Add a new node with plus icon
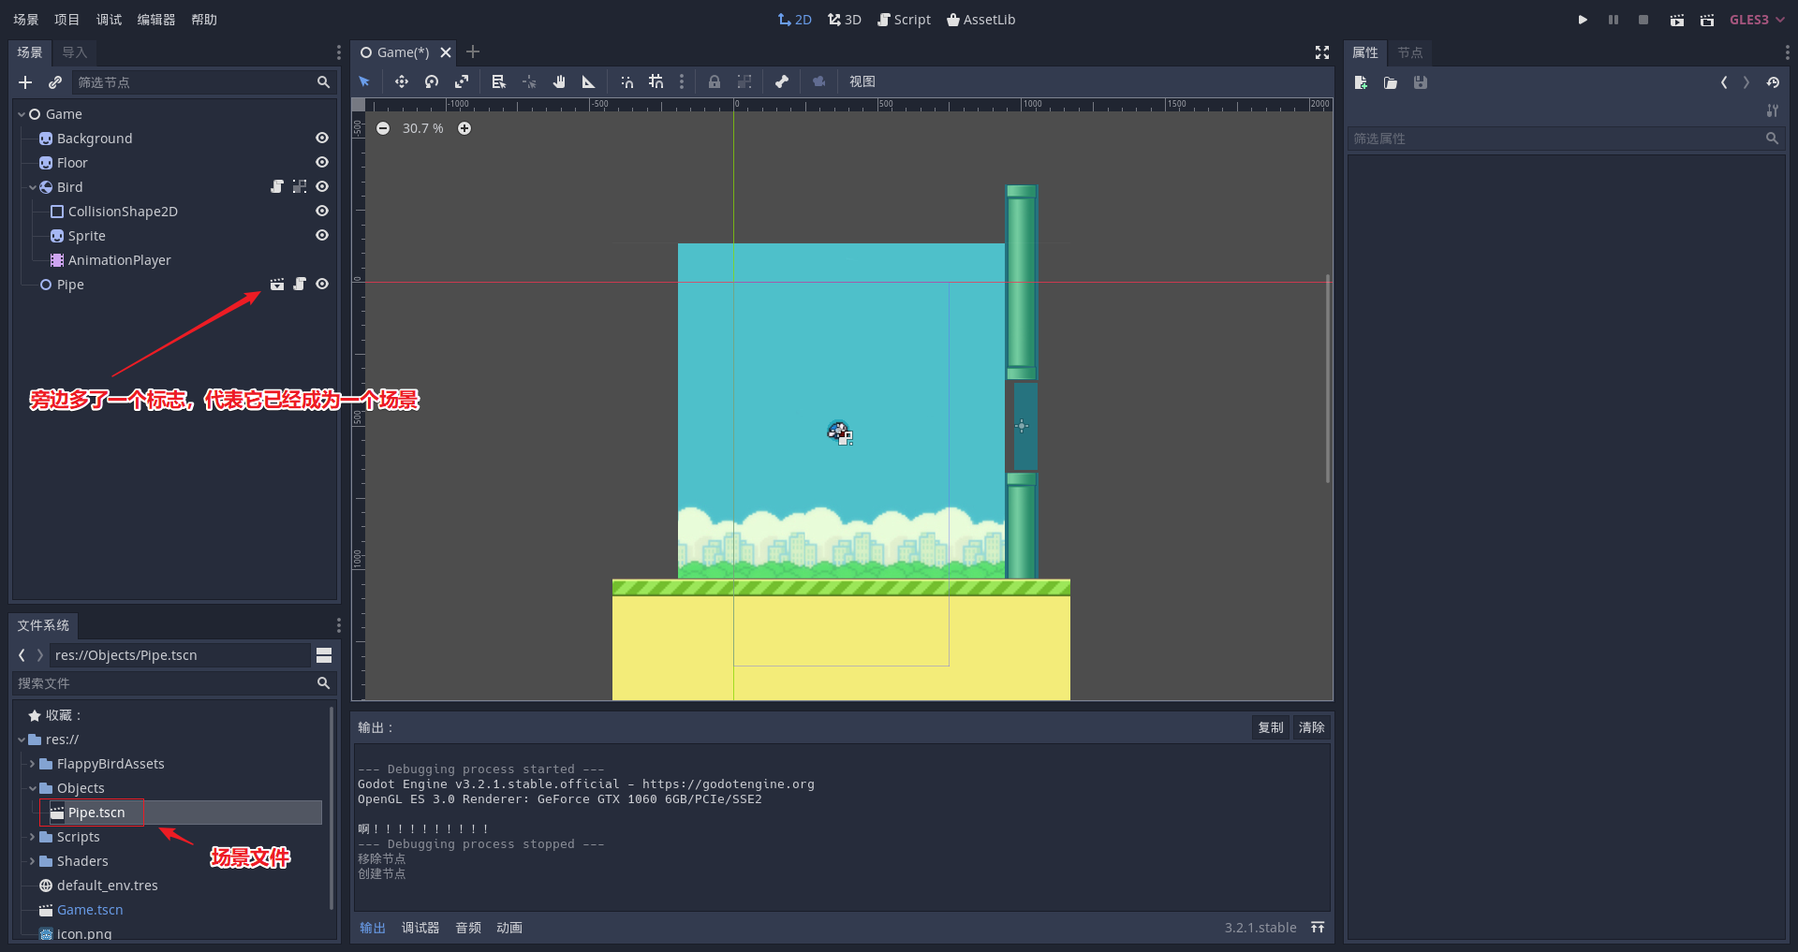The width and height of the screenshot is (1798, 952). tap(25, 82)
